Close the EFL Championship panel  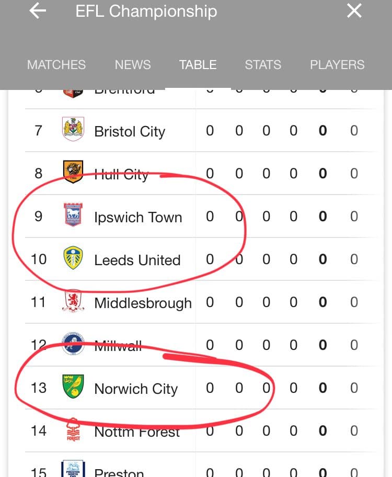coord(354,11)
